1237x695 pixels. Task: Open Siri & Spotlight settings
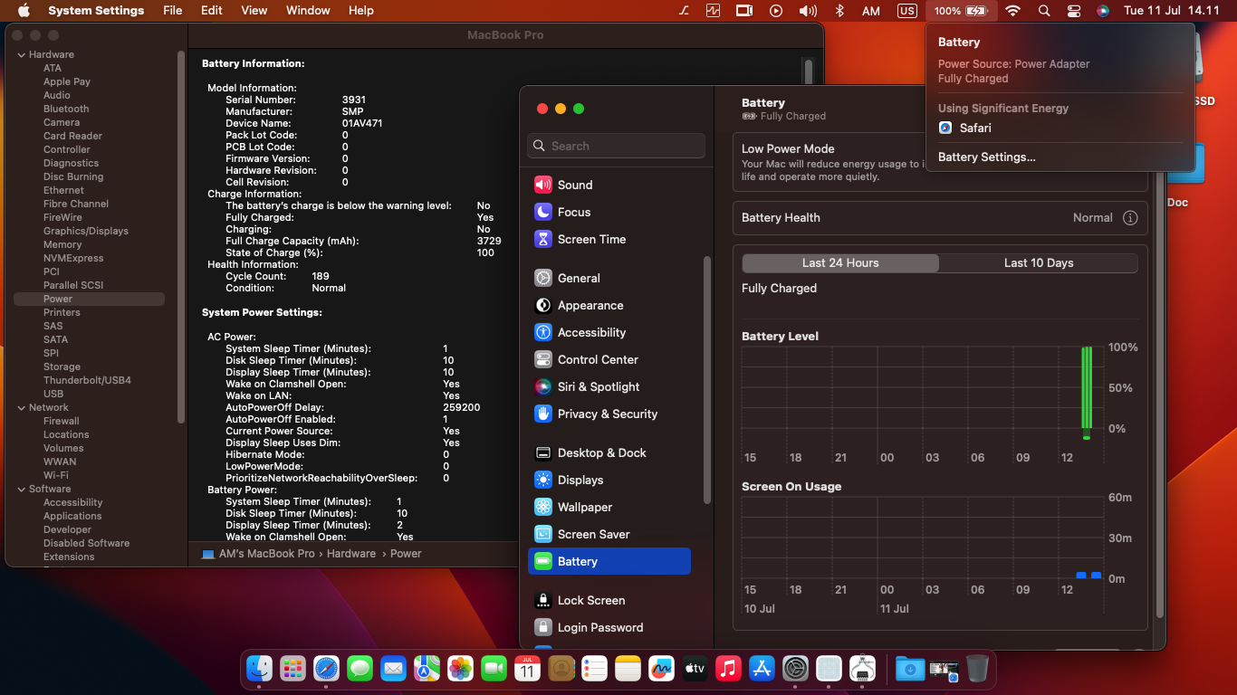coord(598,386)
